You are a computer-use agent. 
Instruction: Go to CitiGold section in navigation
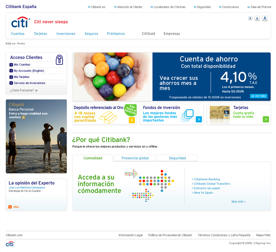[148, 34]
